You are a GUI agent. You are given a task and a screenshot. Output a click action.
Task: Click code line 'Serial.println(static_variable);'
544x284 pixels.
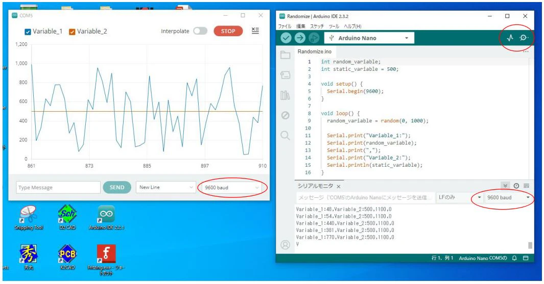pyautogui.click(x=374, y=165)
